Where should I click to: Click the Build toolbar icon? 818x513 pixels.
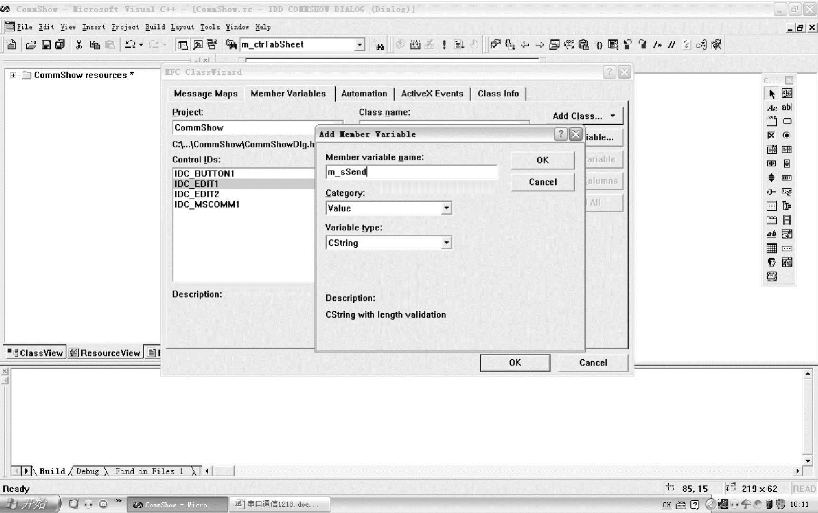tap(415, 45)
